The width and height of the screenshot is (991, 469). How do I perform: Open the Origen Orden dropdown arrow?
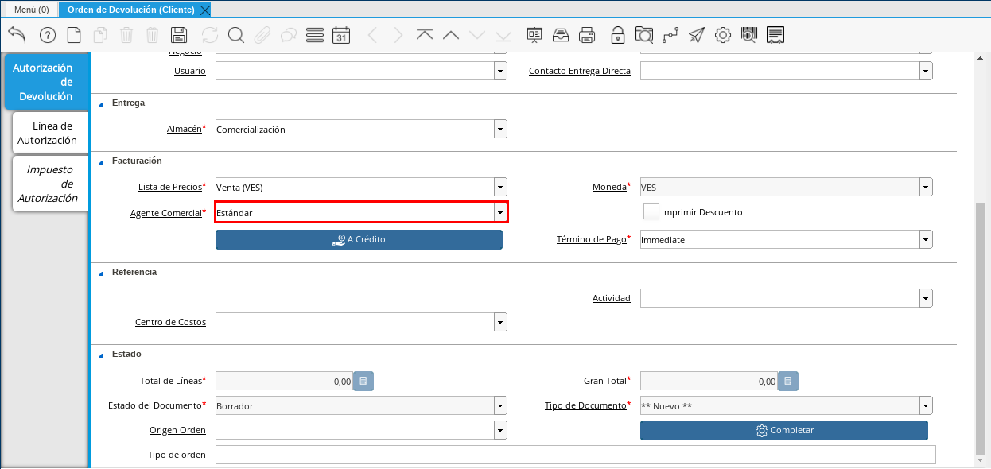pos(500,430)
